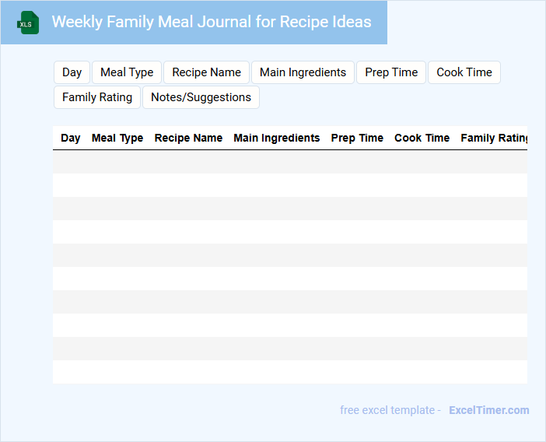Viewport: 546px width, 442px height.
Task: Click the Family Rating column header
Action: point(493,138)
